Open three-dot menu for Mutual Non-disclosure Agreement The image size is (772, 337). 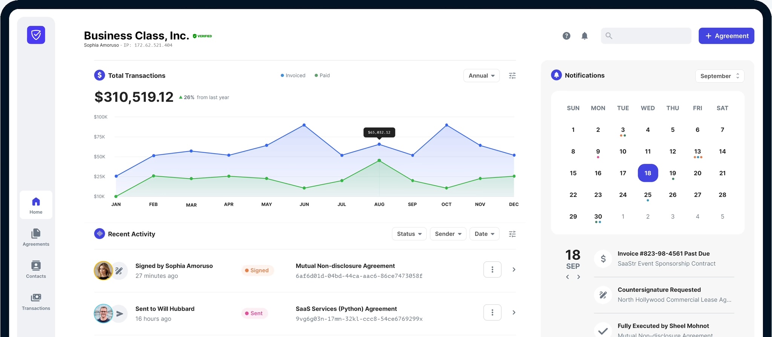tap(492, 270)
